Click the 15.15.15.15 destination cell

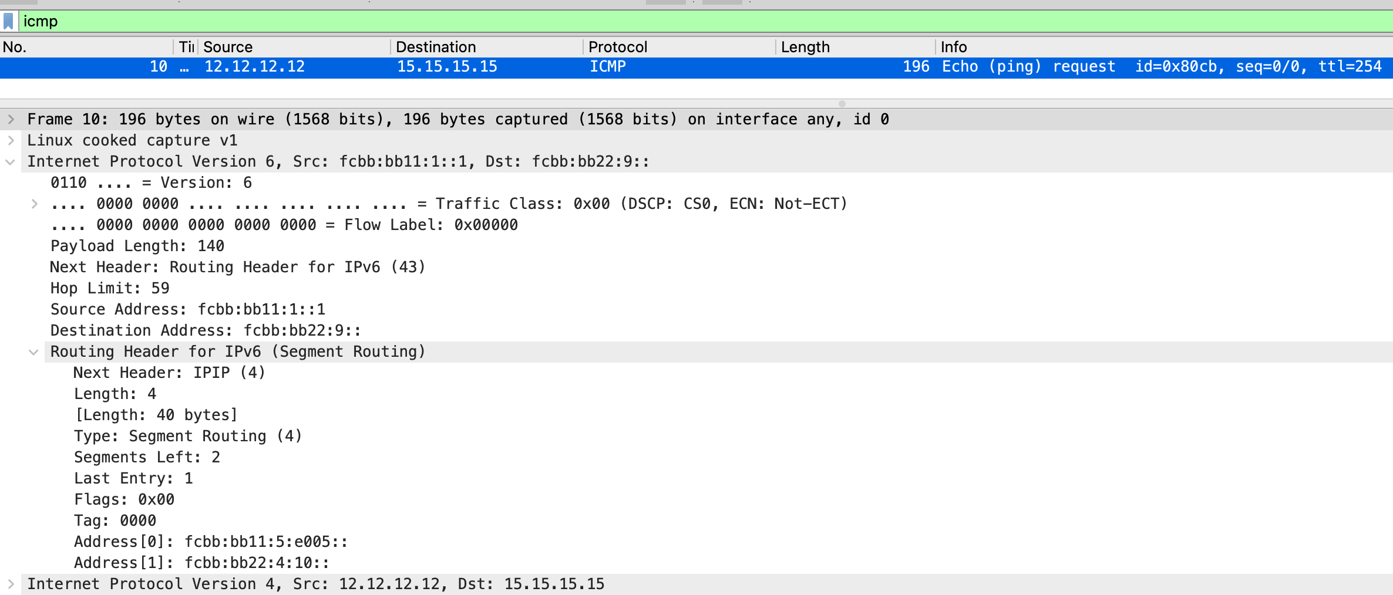tap(447, 67)
